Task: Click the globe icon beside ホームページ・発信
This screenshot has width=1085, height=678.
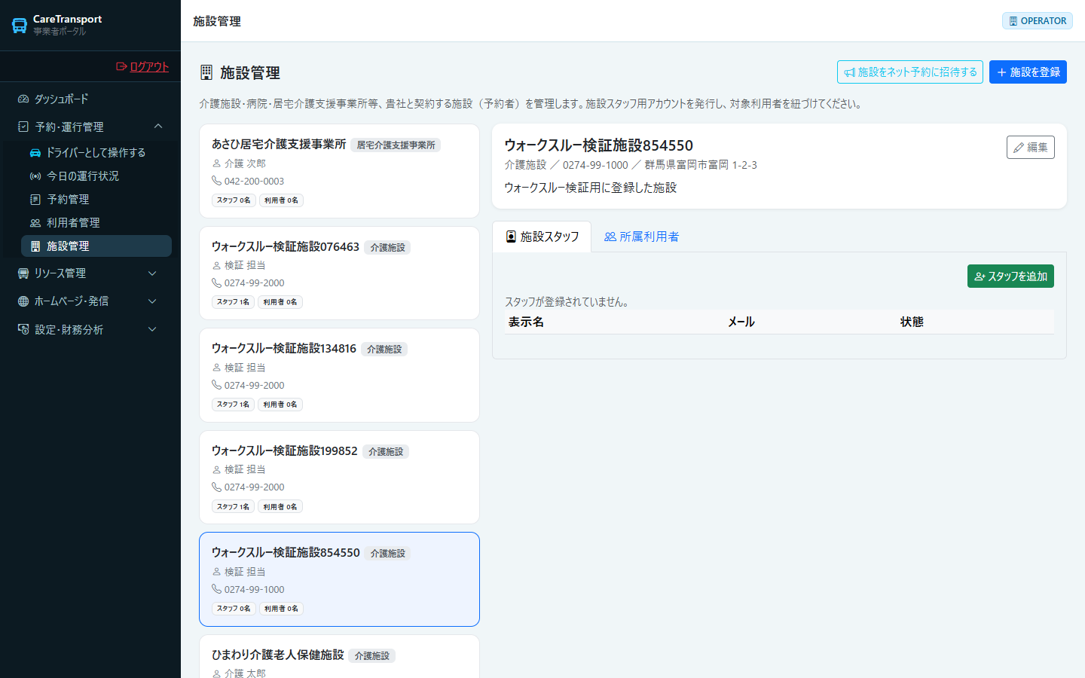Action: pos(23,301)
